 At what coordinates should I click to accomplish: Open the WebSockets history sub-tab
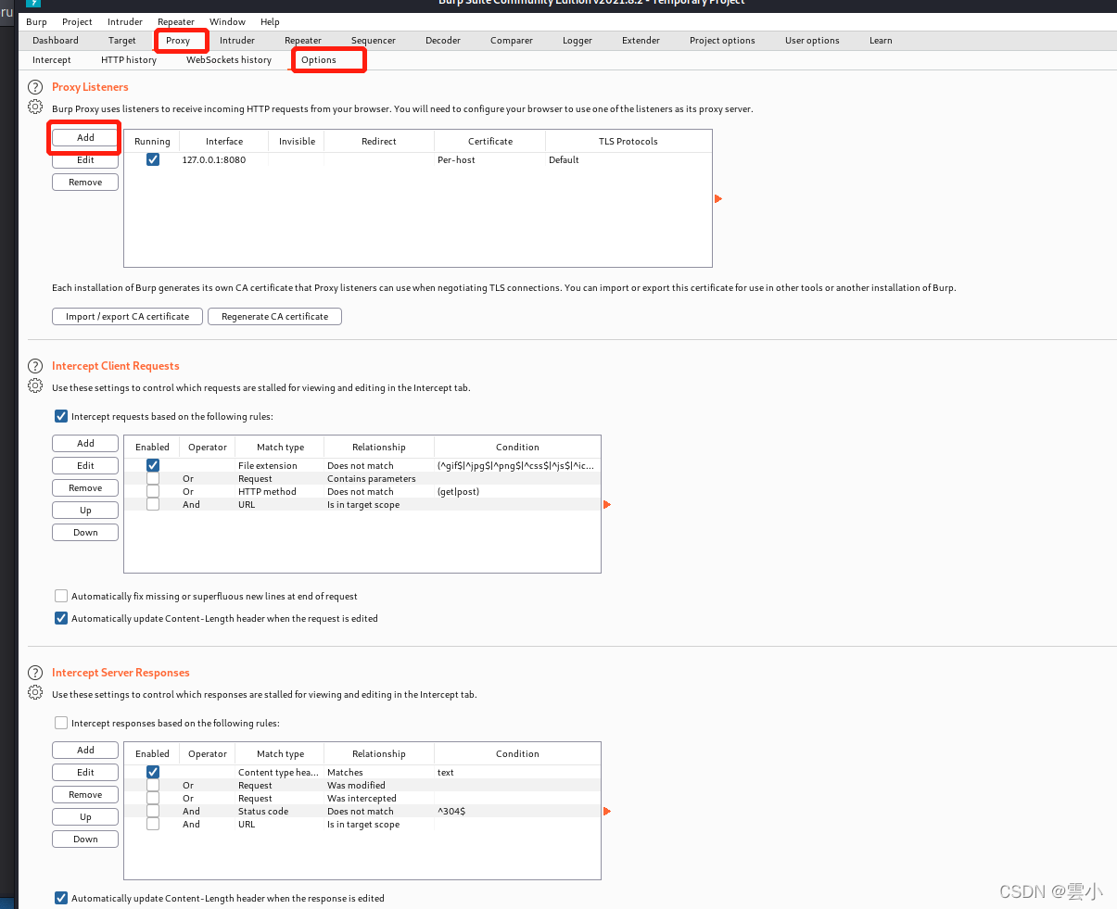coord(229,59)
